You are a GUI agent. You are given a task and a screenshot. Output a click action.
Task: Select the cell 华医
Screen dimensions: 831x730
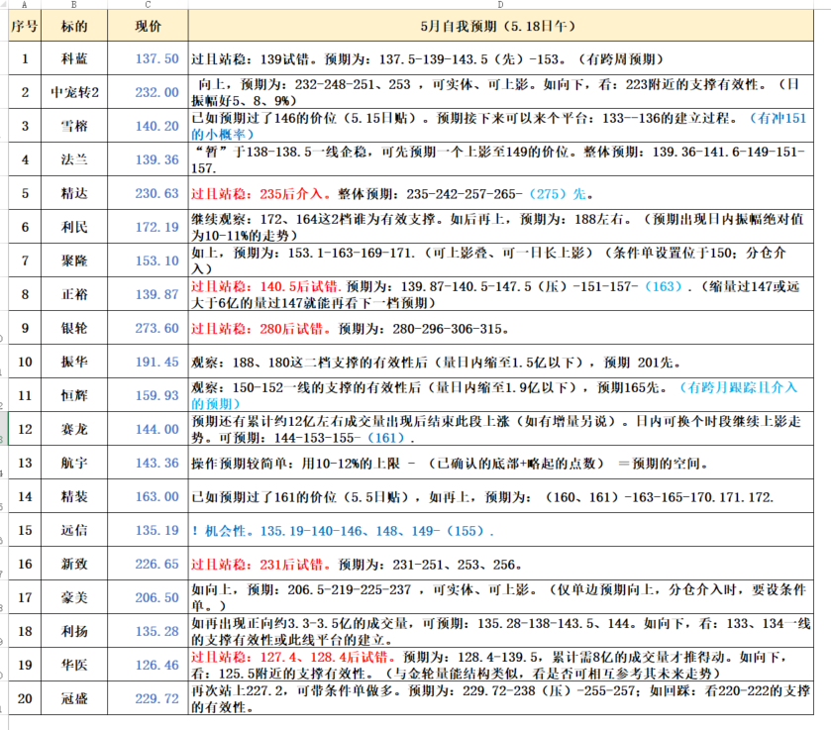[74, 665]
